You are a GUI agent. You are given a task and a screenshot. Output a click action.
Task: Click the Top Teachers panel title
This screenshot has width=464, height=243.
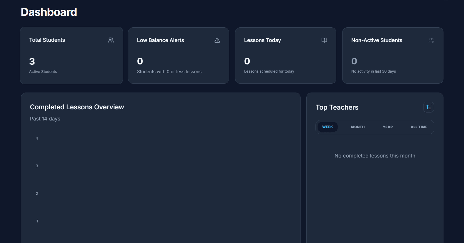pos(337,107)
